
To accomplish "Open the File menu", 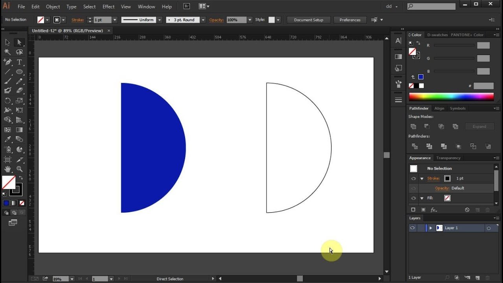I will pos(21,7).
